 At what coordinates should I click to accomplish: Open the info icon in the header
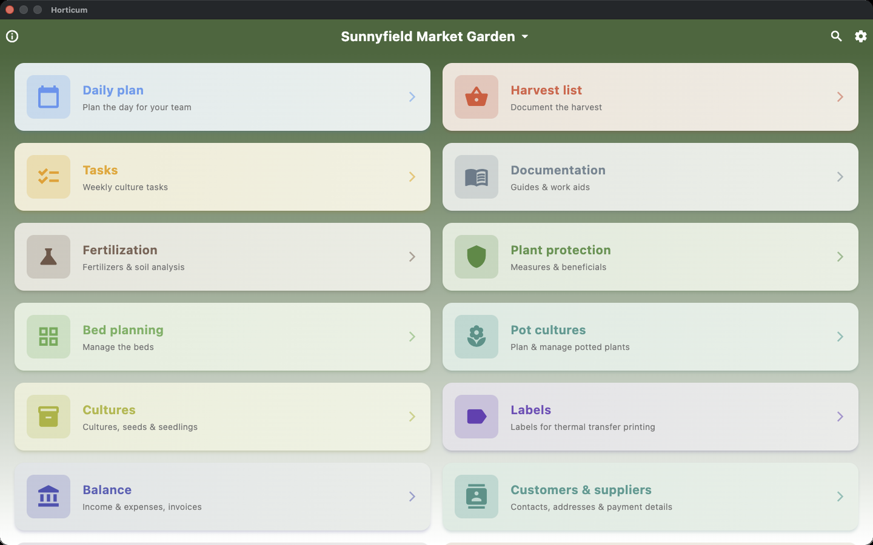tap(12, 36)
